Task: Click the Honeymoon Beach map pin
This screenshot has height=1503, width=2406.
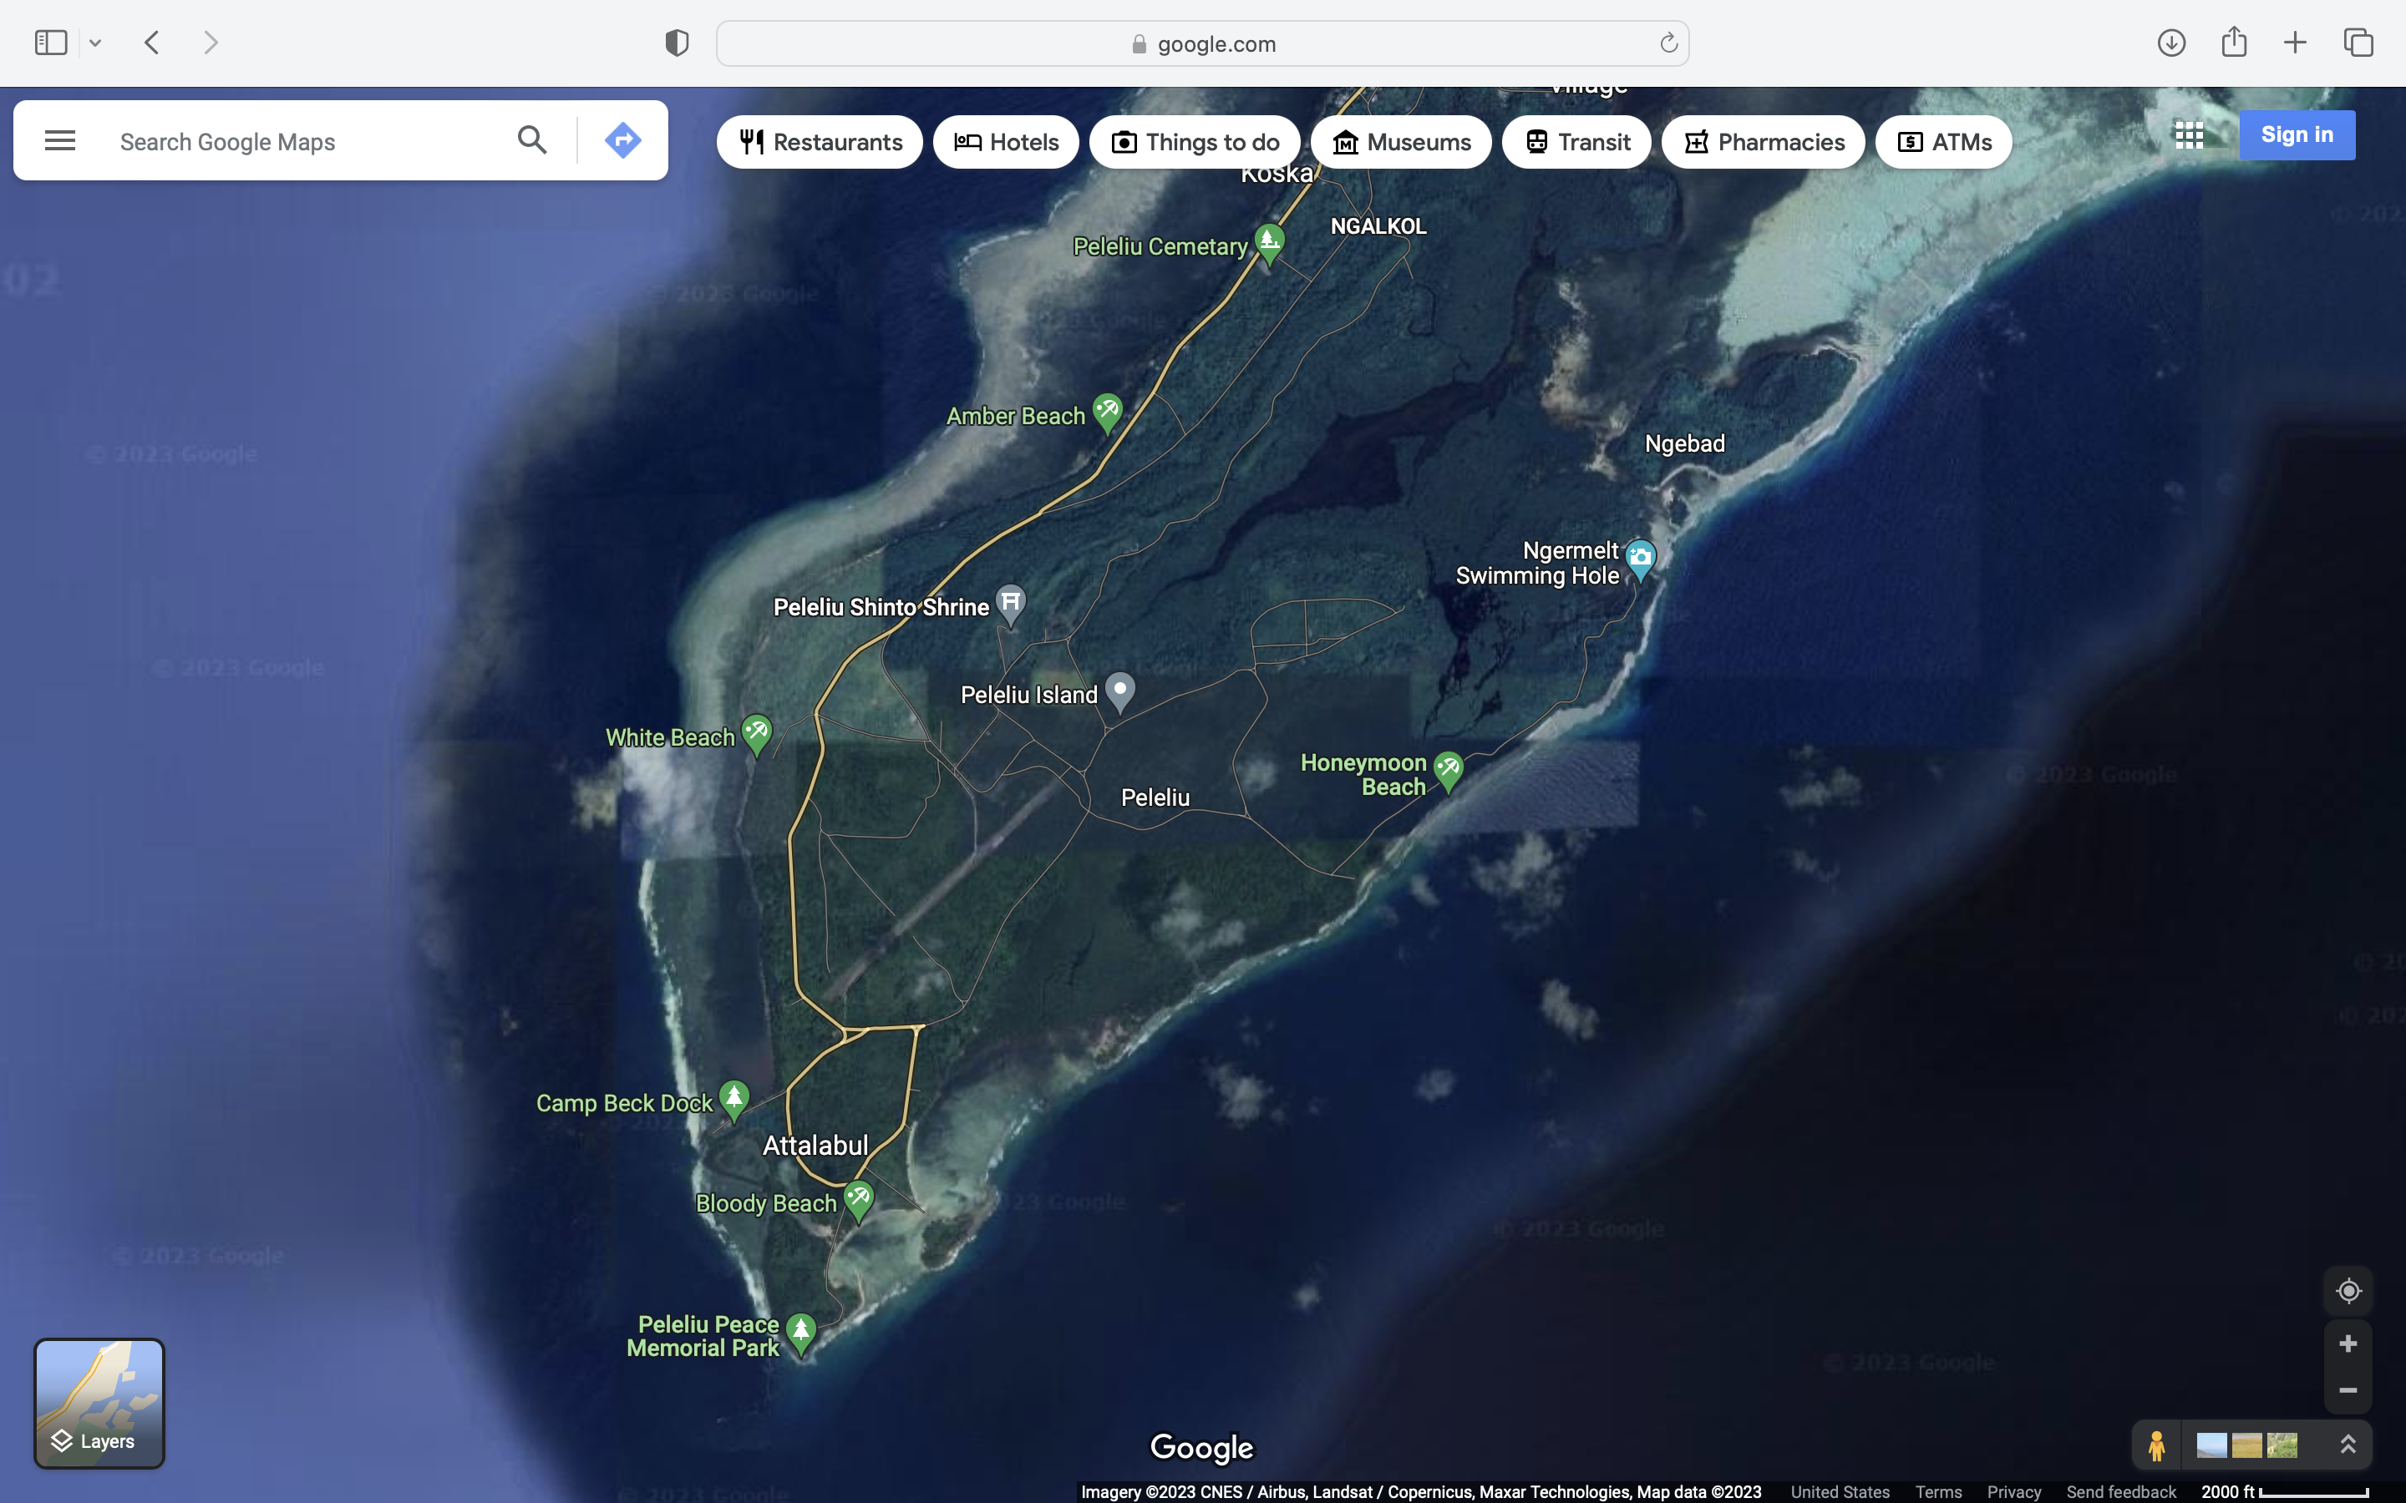Action: pos(1448,768)
